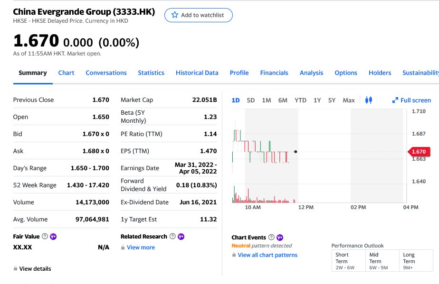Click the View more research link

(x=141, y=247)
